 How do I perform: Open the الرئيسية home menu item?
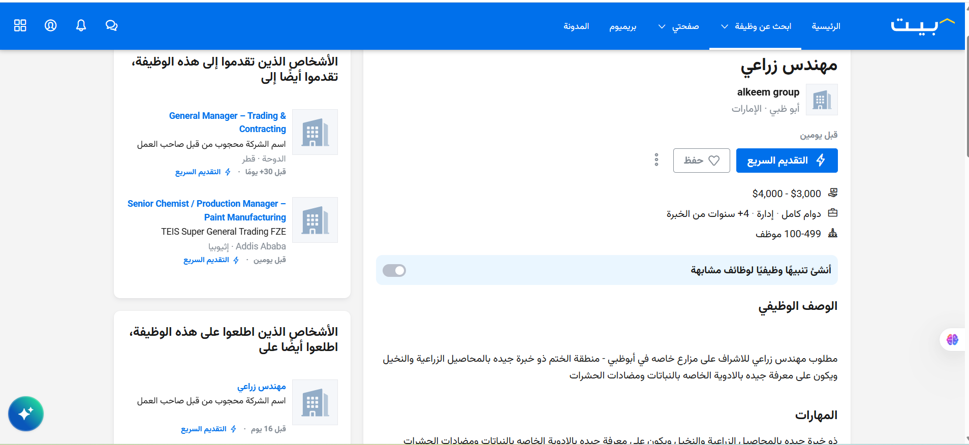click(x=826, y=26)
